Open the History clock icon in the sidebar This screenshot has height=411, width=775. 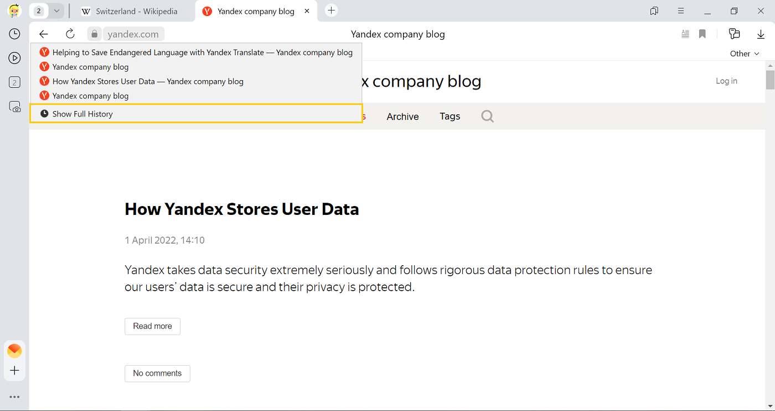[x=15, y=34]
